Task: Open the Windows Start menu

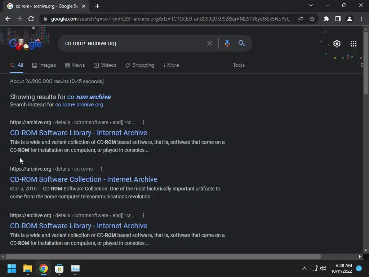Action: [12, 268]
